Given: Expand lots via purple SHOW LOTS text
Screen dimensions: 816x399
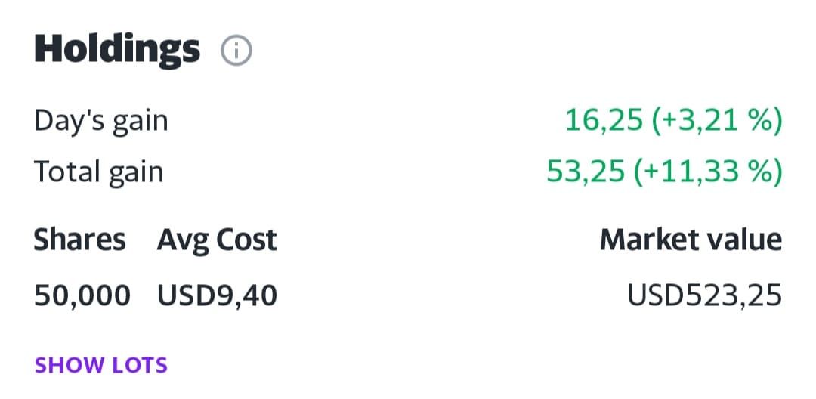Looking at the screenshot, I should click(101, 365).
